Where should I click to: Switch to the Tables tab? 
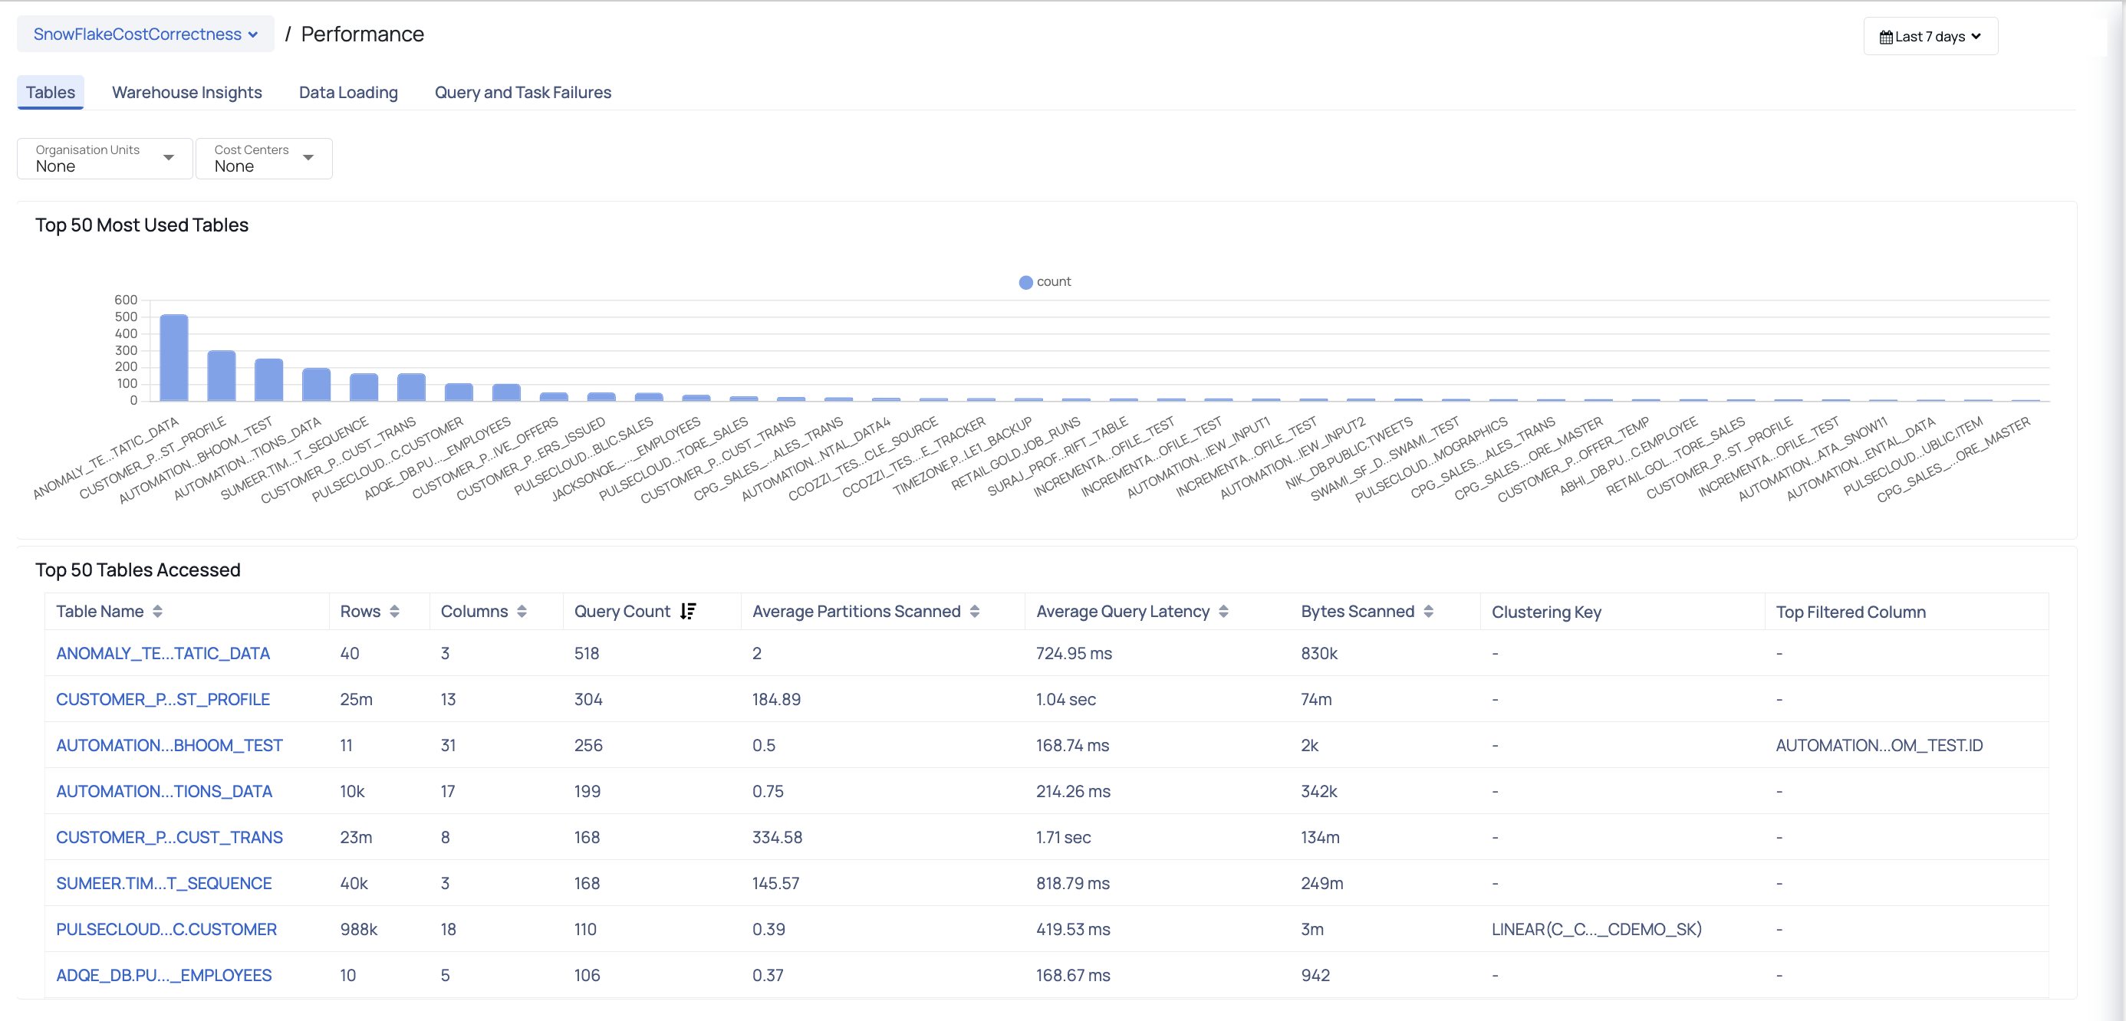click(51, 93)
